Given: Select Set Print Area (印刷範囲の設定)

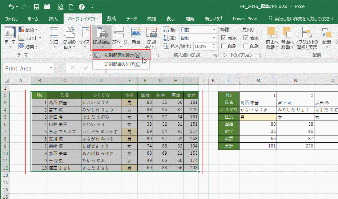Looking at the screenshot, I should pyautogui.click(x=122, y=56).
